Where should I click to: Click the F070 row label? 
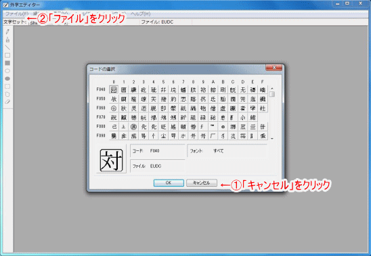(x=101, y=117)
